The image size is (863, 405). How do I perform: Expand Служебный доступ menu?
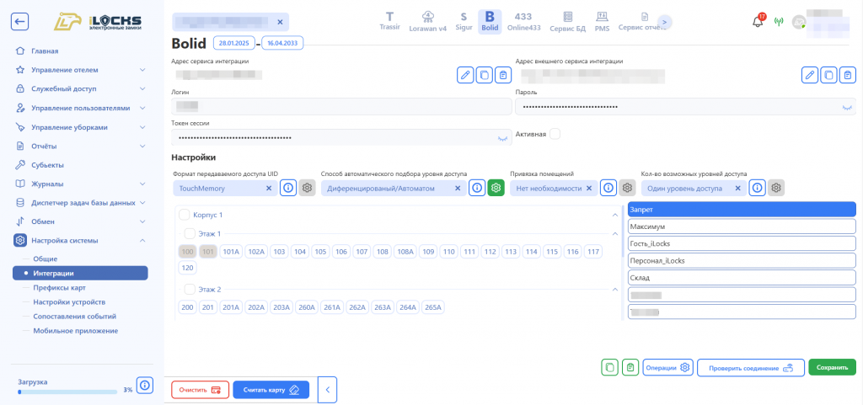(80, 88)
